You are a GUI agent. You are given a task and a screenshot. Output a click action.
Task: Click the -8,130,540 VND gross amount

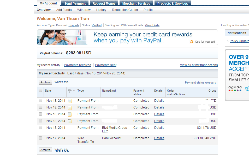pos(205,138)
